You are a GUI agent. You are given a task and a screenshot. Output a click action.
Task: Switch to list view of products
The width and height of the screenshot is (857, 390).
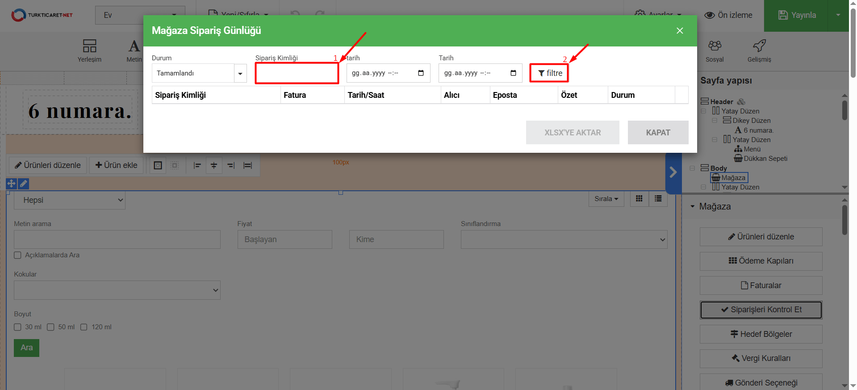tap(658, 199)
